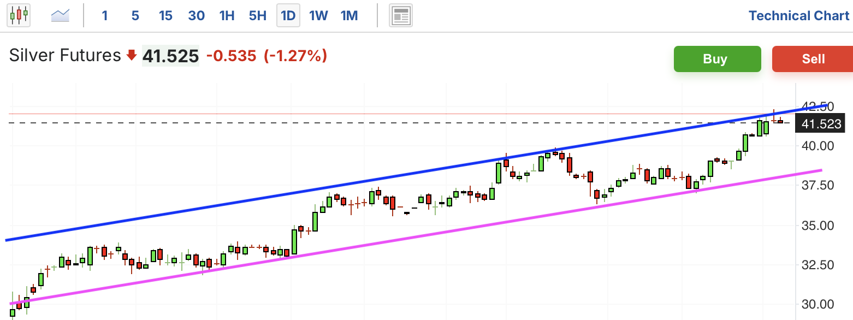
Task: Click the 30.00 price axis label
Action: tap(818, 304)
